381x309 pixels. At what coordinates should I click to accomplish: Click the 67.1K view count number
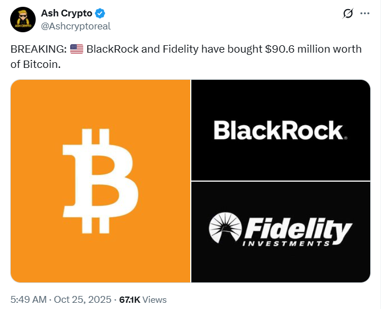click(130, 299)
